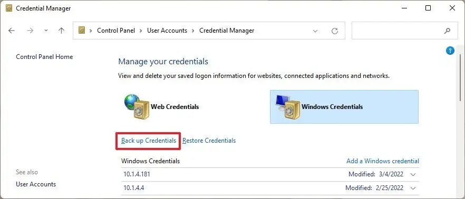Expand the 10.1.4.181 credential entry

click(413, 174)
